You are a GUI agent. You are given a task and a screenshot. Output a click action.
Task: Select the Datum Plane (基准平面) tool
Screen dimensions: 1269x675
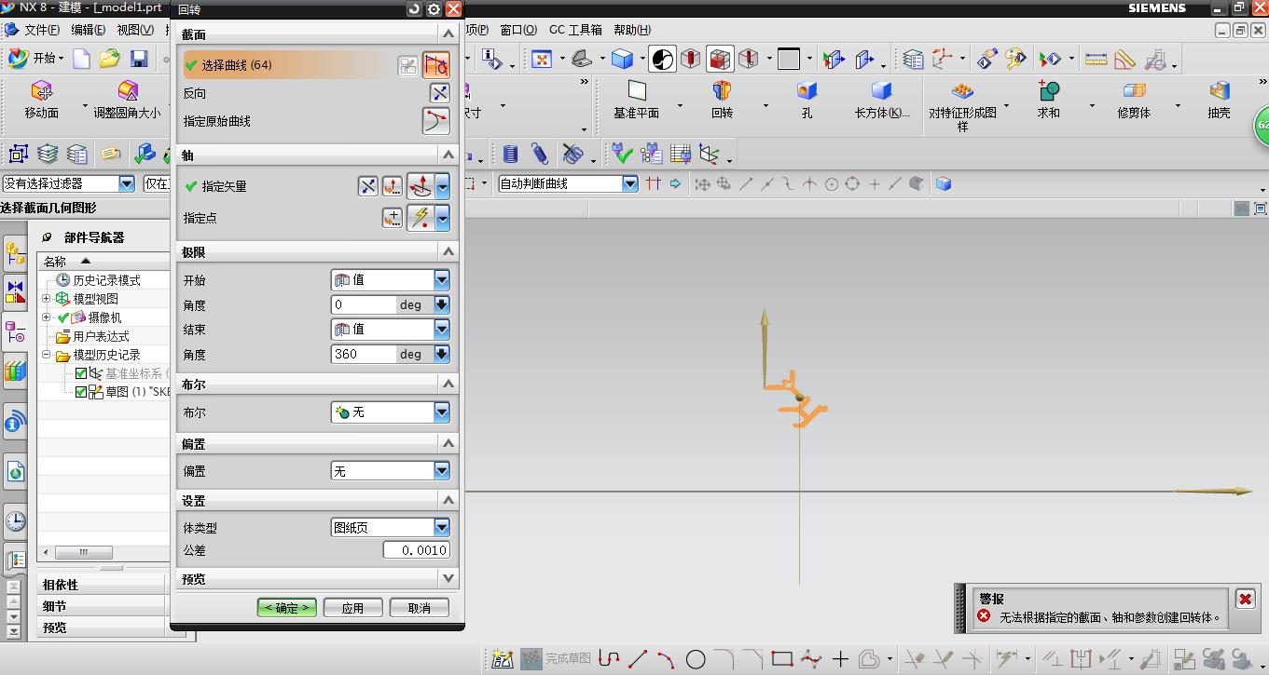point(636,91)
